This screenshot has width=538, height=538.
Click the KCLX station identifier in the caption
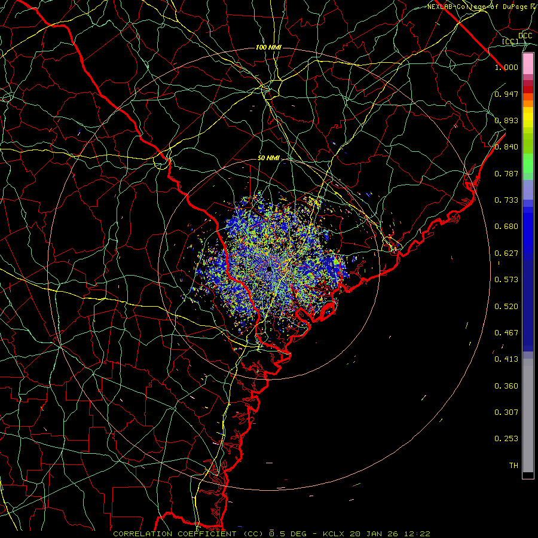333,534
